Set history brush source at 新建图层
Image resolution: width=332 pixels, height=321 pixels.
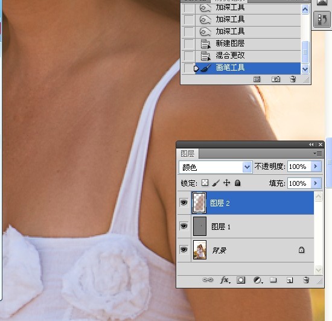click(189, 44)
